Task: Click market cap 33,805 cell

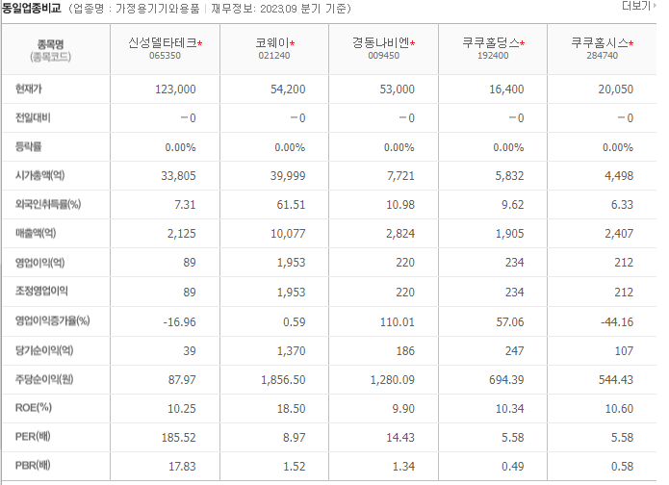Action: point(178,176)
